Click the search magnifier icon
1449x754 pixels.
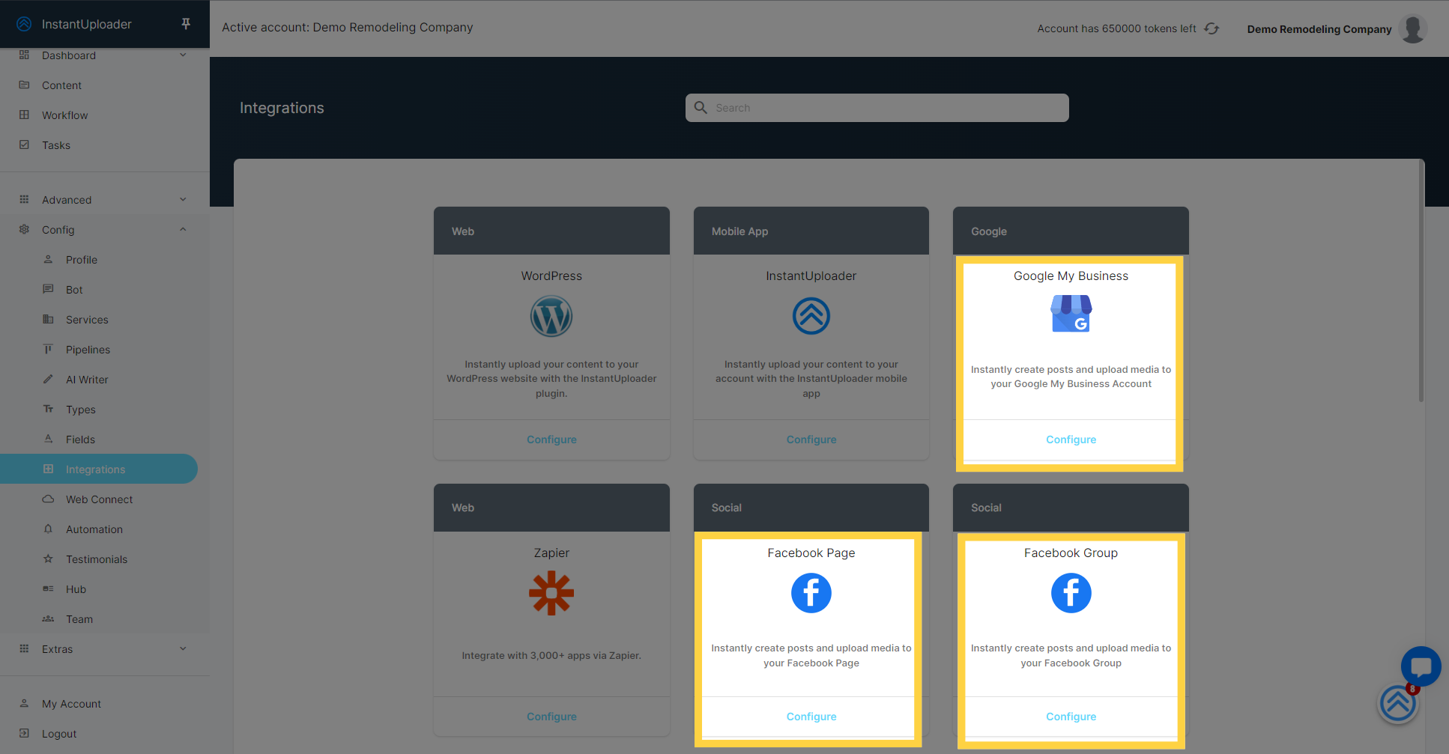(701, 108)
